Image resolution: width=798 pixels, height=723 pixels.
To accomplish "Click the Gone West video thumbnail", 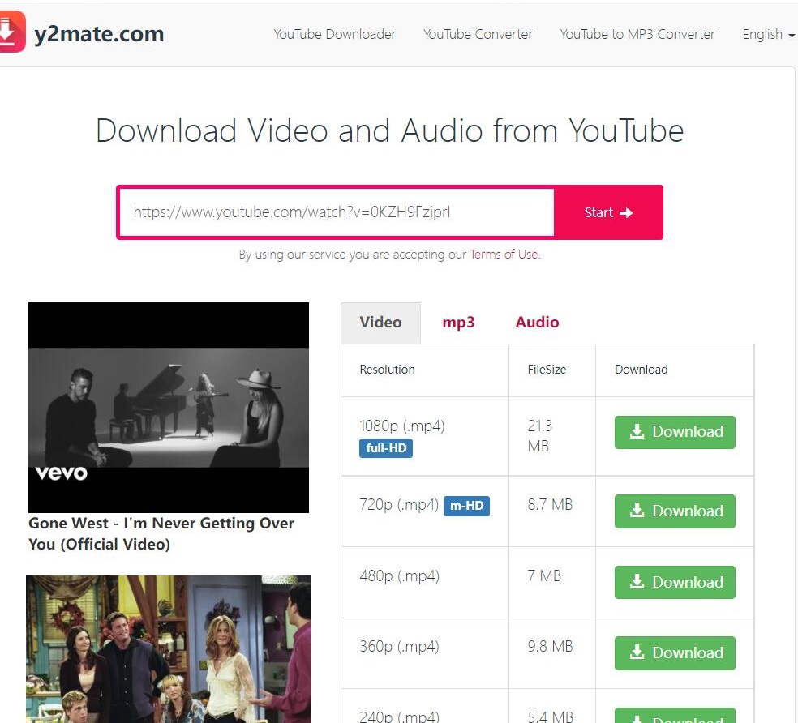I will [x=169, y=407].
